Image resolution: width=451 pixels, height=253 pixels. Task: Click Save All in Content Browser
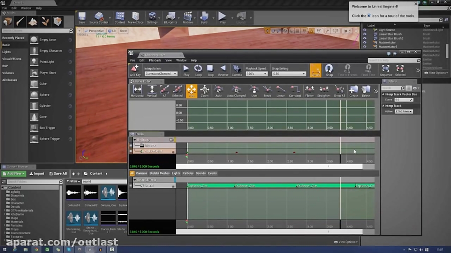pos(58,173)
